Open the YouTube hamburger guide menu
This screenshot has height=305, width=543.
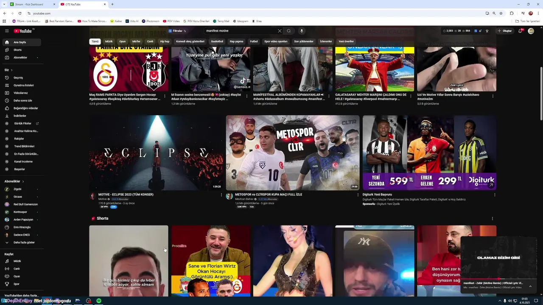point(7,31)
